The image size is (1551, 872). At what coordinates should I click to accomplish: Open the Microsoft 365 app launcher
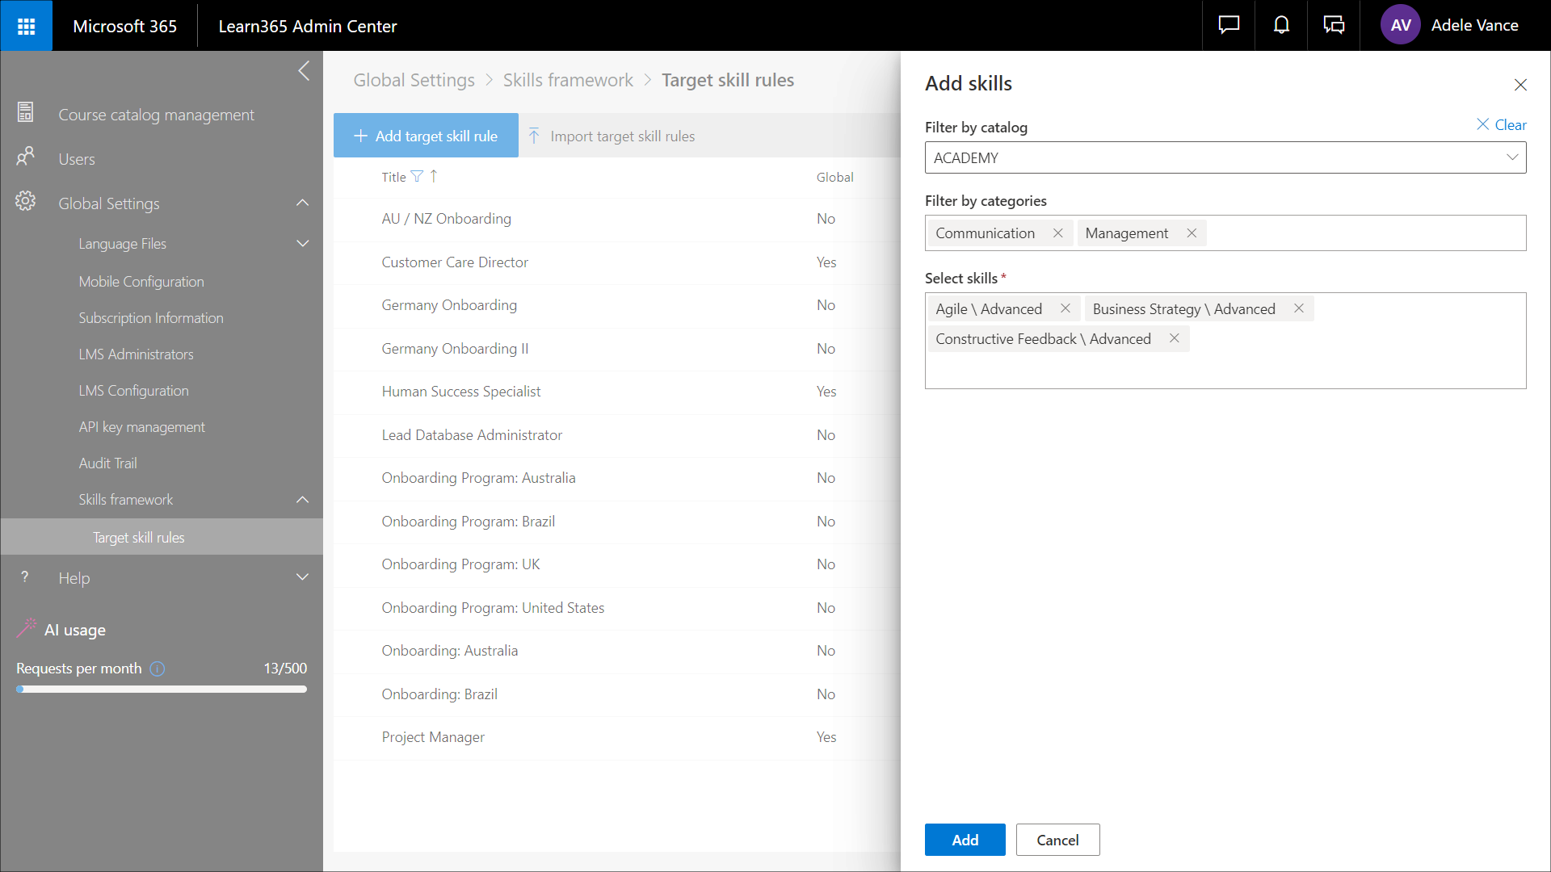(26, 26)
